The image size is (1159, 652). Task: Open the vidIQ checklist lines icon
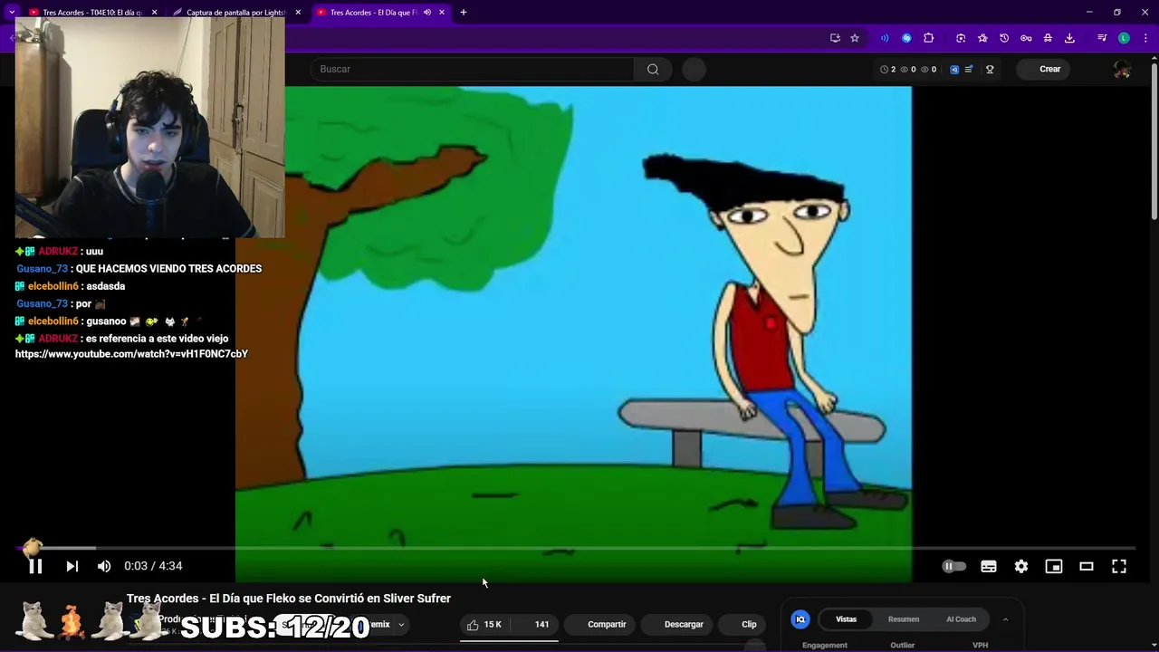pyautogui.click(x=969, y=70)
